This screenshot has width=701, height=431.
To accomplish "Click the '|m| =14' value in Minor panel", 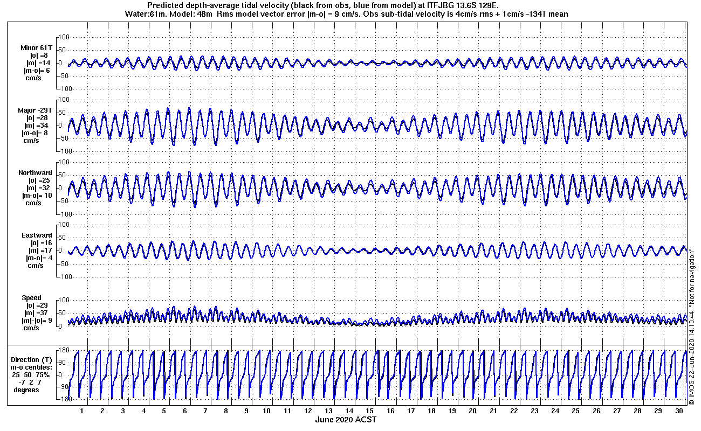I will 38,63.
